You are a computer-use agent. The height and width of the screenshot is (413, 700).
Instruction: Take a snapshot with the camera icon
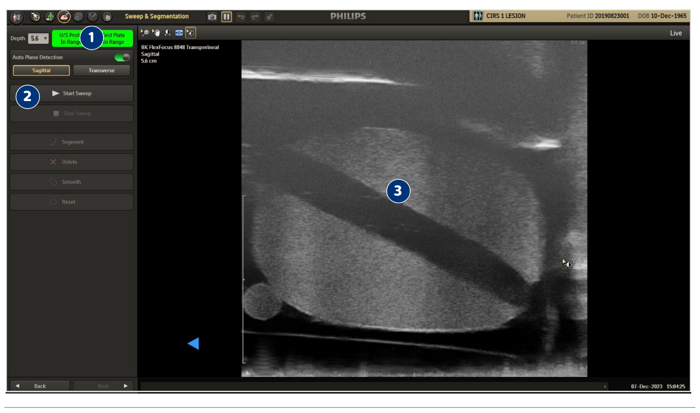(x=212, y=17)
